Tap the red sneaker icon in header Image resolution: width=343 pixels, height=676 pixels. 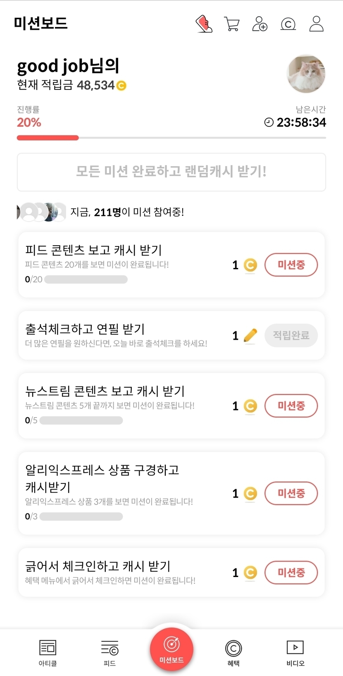click(x=204, y=24)
